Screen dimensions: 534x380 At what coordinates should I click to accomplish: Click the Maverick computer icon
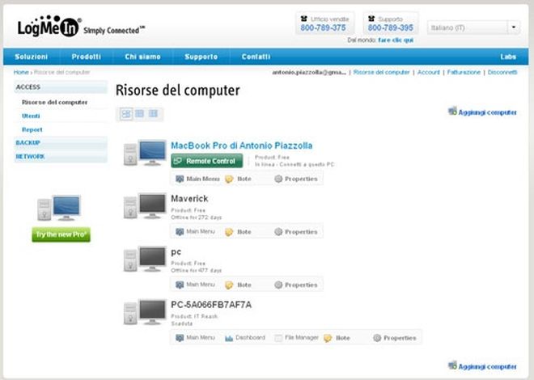point(145,206)
